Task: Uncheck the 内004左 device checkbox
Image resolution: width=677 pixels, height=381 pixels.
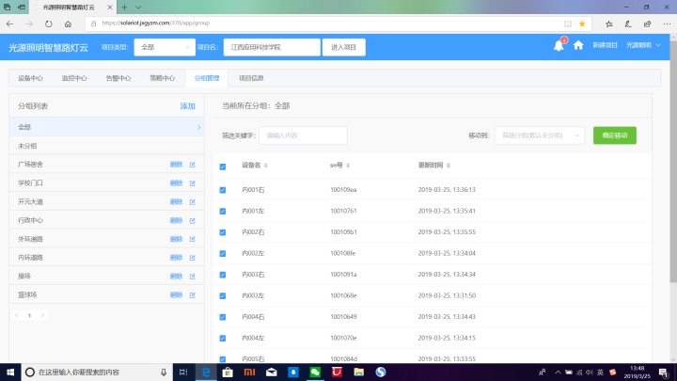Action: tap(223, 339)
